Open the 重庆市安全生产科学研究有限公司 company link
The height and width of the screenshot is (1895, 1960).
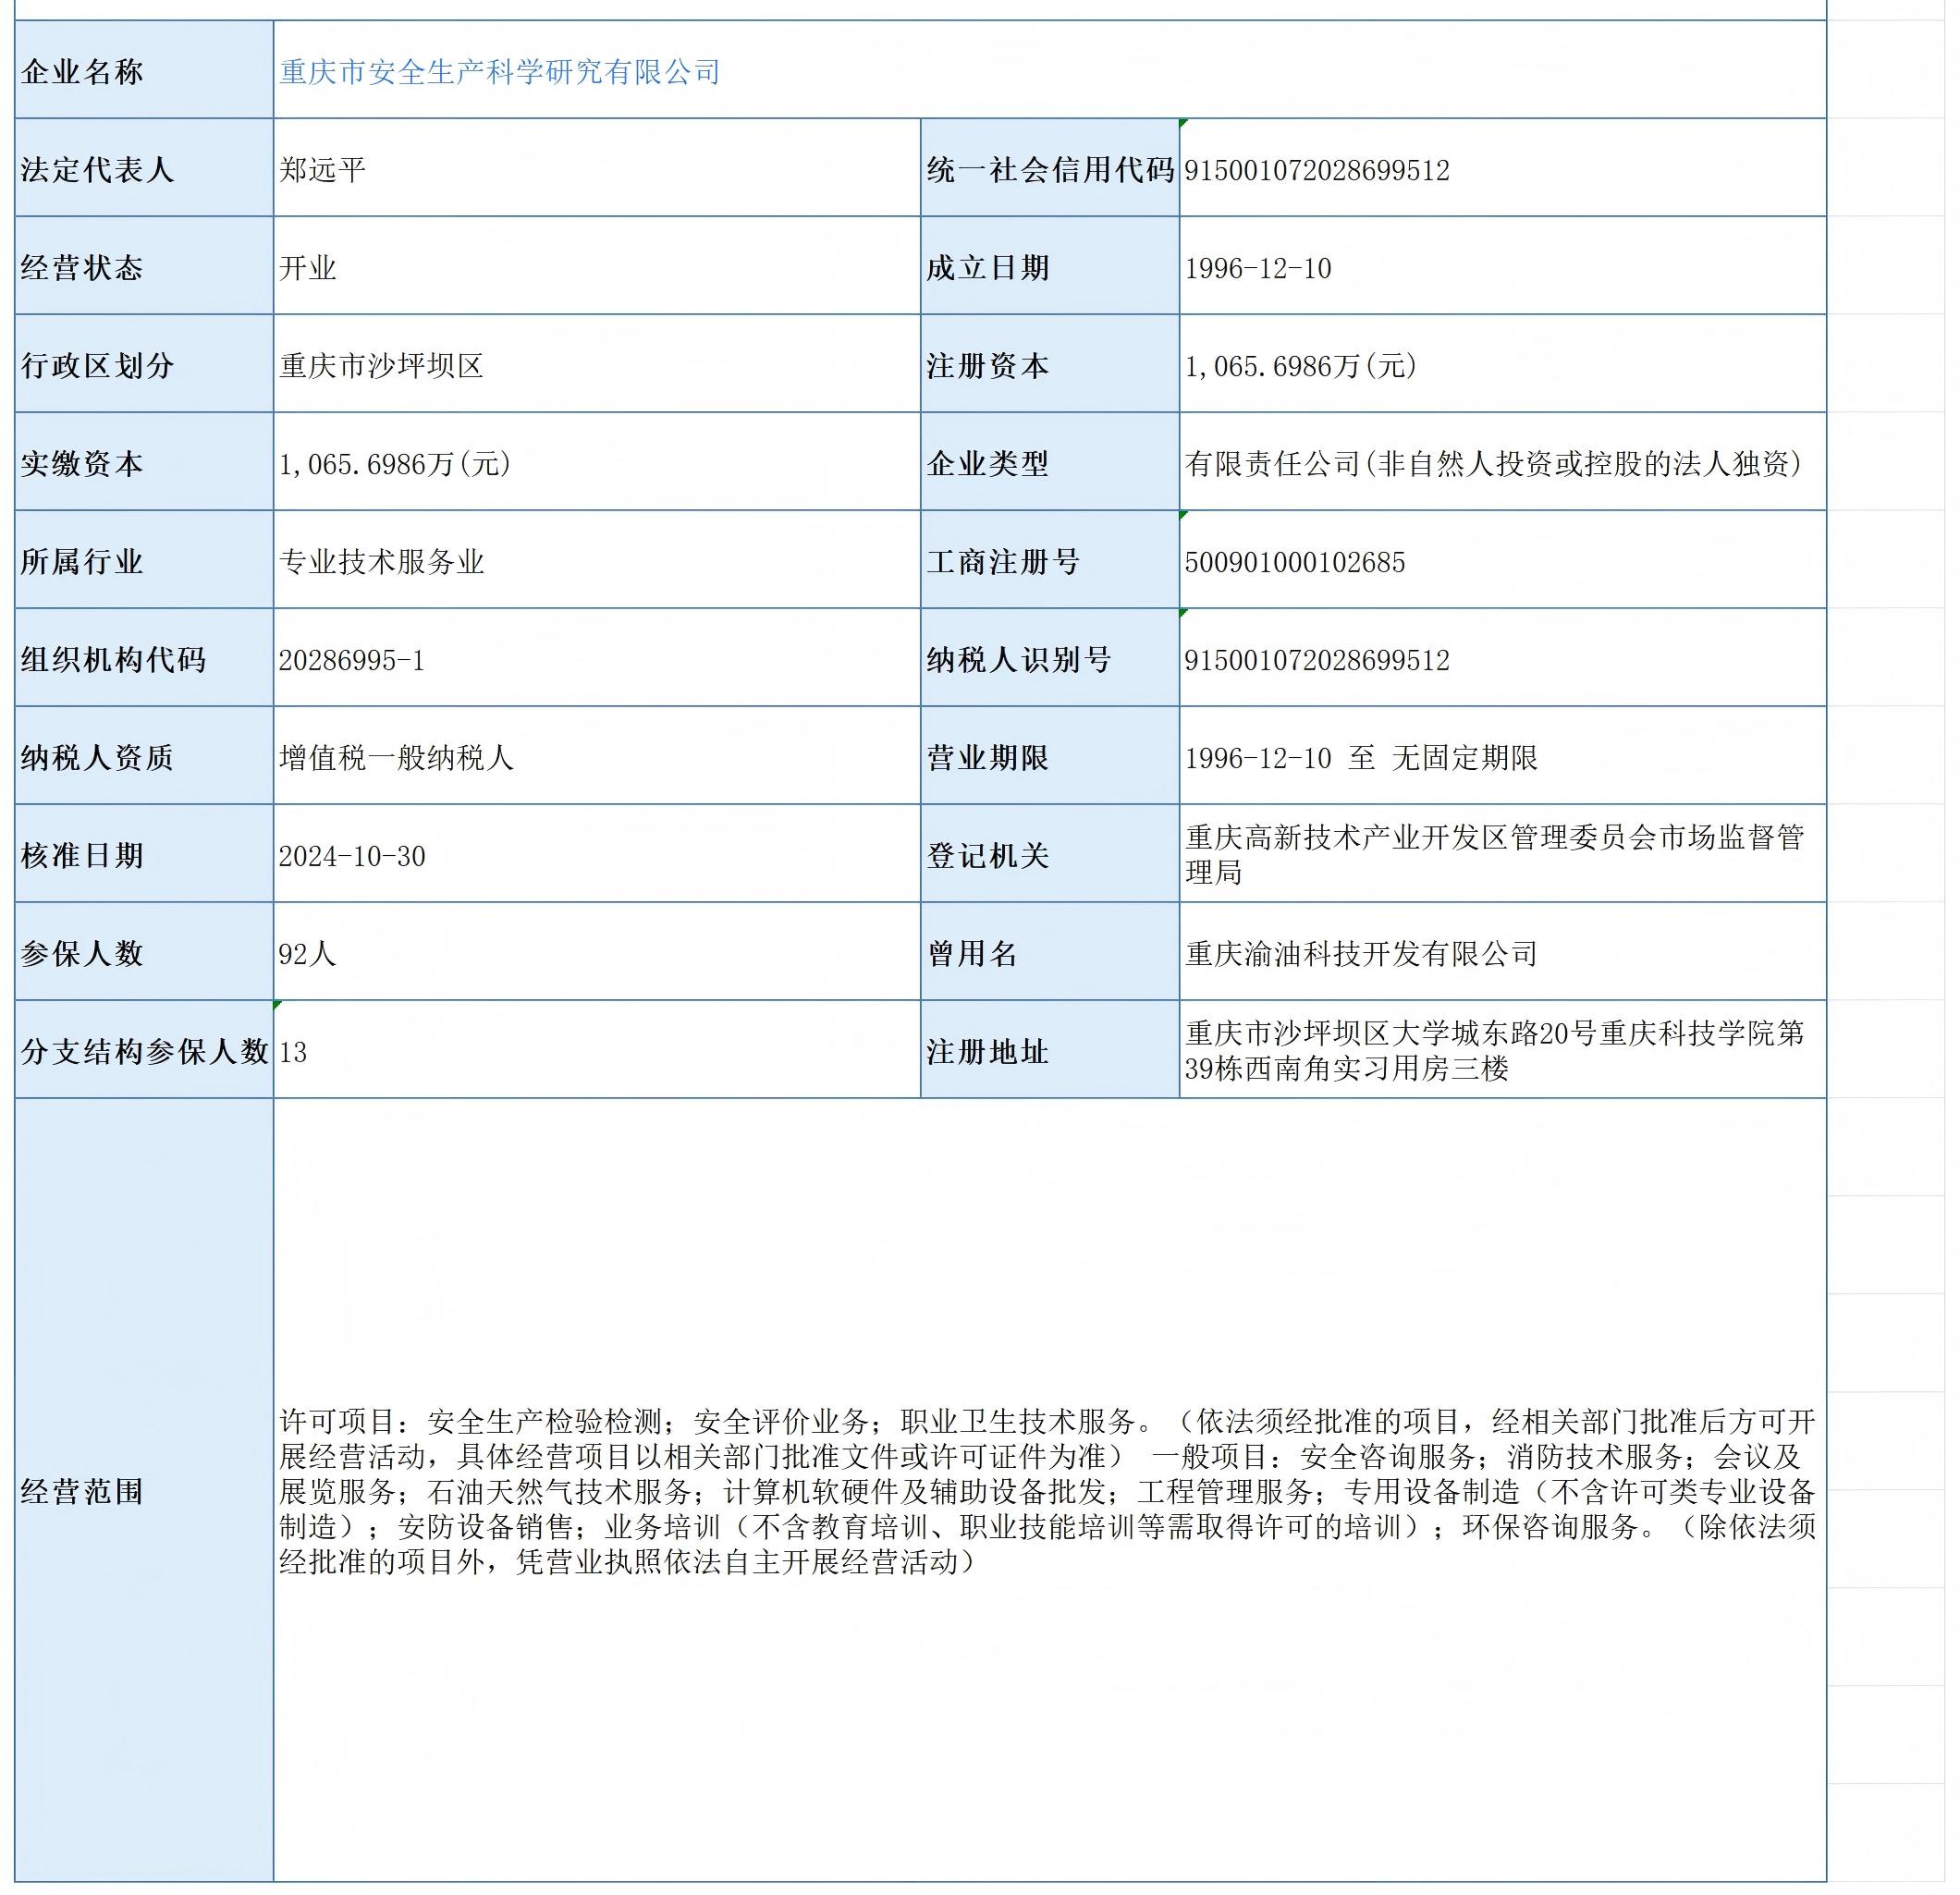tap(500, 72)
